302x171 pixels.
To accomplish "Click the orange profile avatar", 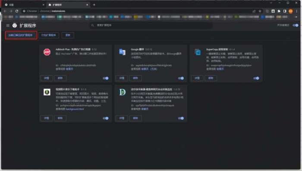I will pos(291,11).
